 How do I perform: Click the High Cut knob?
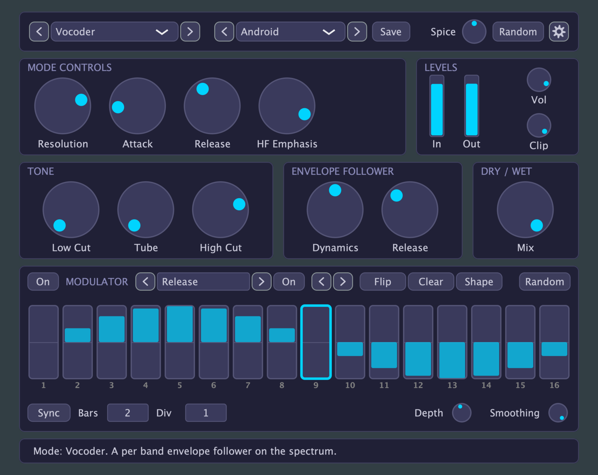coord(221,210)
